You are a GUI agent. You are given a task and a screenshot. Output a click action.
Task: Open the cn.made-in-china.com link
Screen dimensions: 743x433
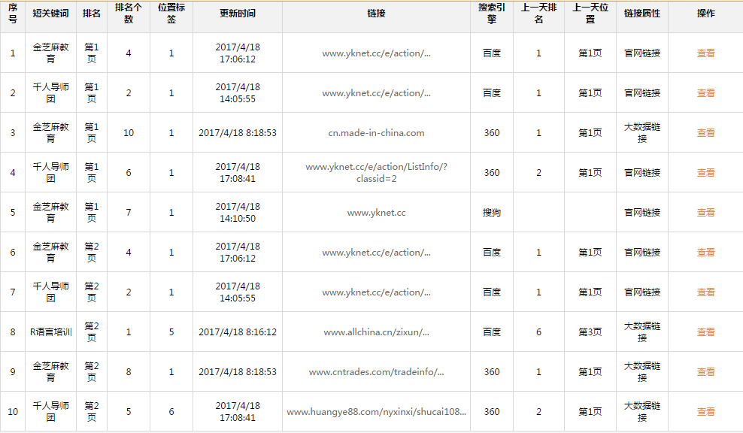point(375,132)
